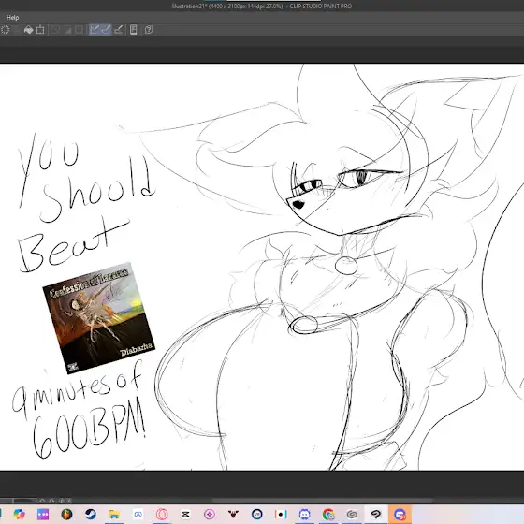Click the smartphone-shaped command bar icon
The height and width of the screenshot is (524, 524).
point(133,30)
